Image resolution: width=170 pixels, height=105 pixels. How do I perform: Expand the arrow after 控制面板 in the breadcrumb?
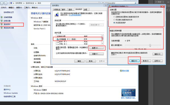[24, 3]
